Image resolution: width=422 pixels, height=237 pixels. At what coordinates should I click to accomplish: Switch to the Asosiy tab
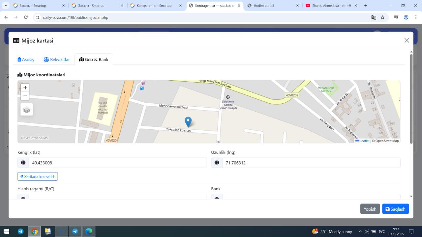(x=26, y=60)
